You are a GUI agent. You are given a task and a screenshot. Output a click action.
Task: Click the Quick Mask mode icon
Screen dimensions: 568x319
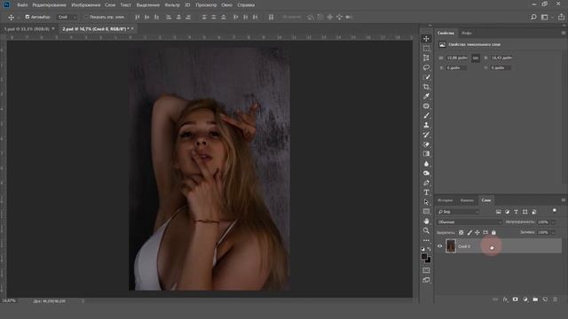click(x=426, y=270)
